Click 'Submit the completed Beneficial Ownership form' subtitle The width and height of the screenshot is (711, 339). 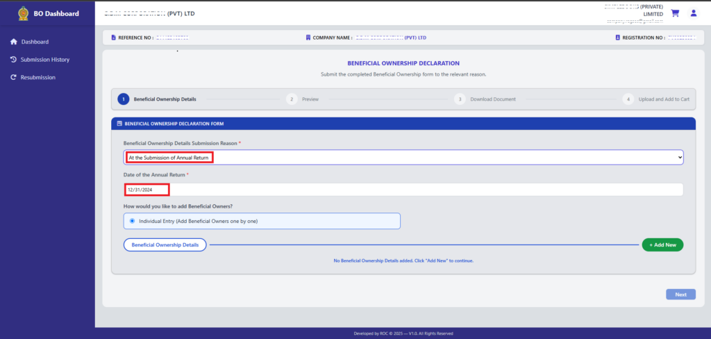coord(403,74)
